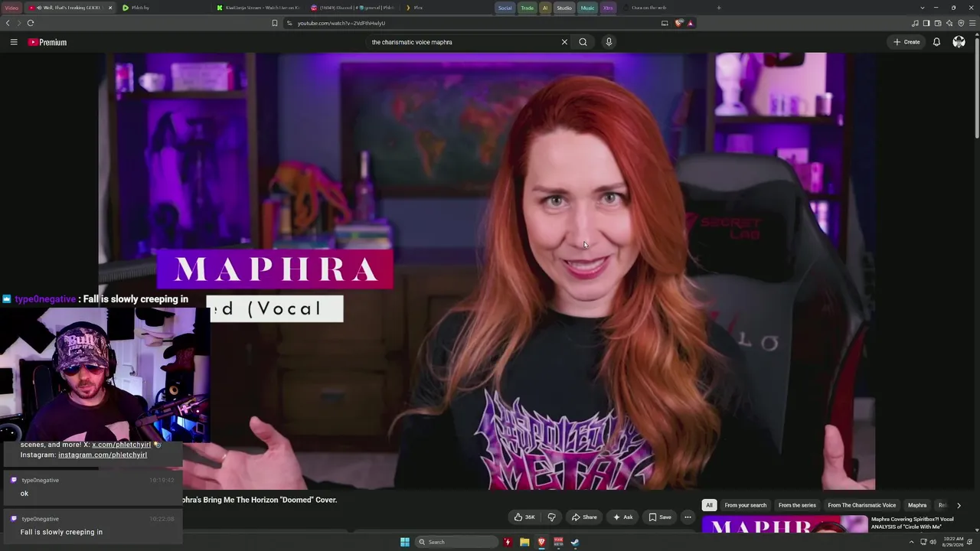Open the YouTube Create menu

[906, 42]
